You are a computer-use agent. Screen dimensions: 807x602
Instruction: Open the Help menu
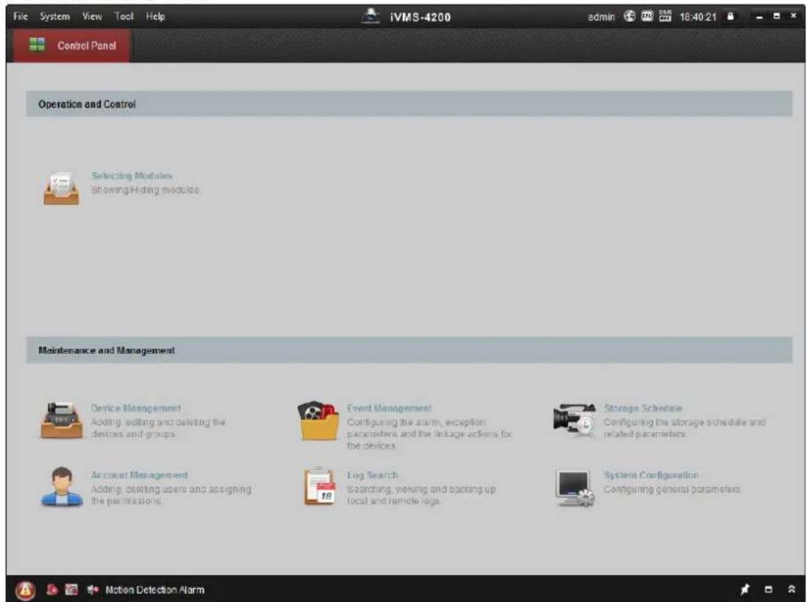(x=155, y=16)
